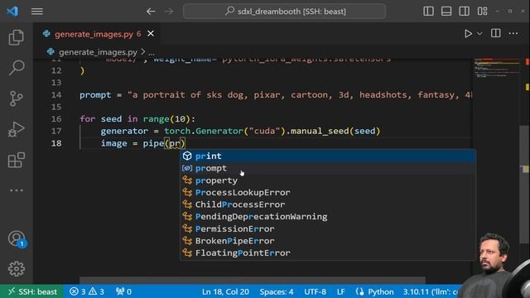Change the LF end of line sequence
The image size is (530, 298).
pos(340,291)
